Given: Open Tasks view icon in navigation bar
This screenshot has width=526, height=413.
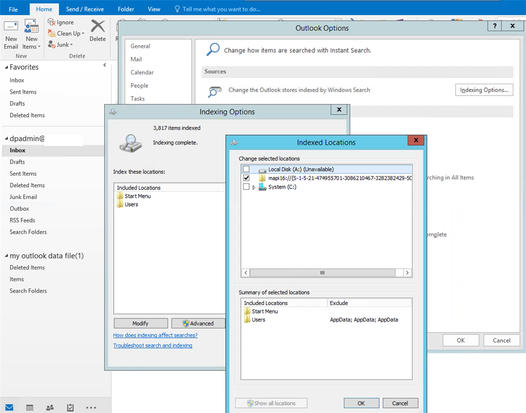Looking at the screenshot, I should pyautogui.click(x=70, y=407).
